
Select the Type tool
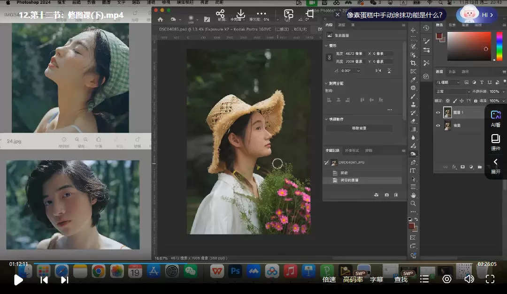(x=413, y=170)
